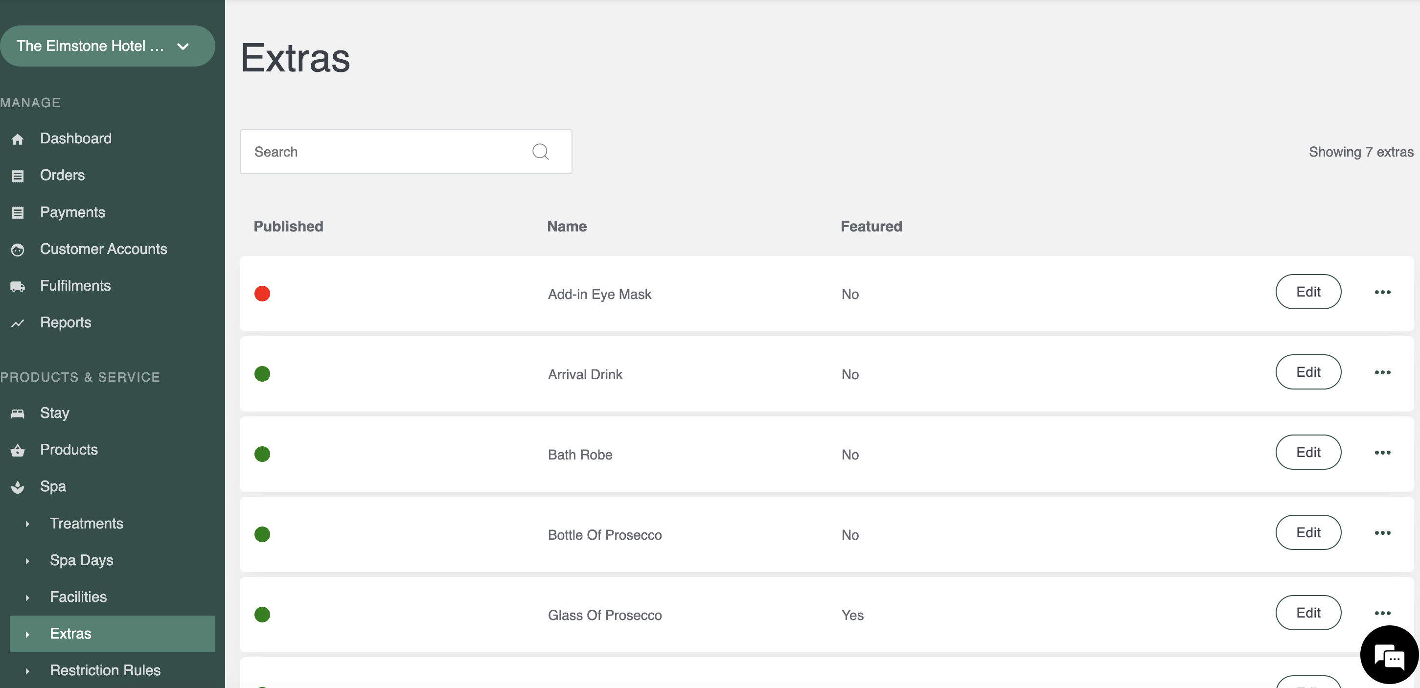1420x688 pixels.
Task: Click the Products basket icon
Action: [x=18, y=450]
